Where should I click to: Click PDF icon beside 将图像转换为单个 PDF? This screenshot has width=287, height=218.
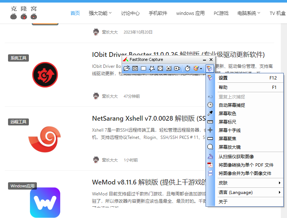(x=210, y=165)
